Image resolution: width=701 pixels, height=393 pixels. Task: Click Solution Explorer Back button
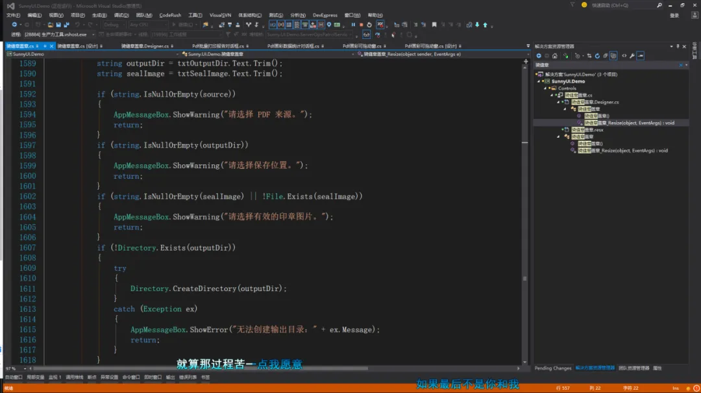(x=539, y=56)
